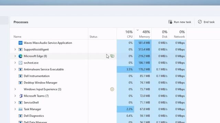Click the 72.0 MB memory value
This screenshot has width=220, height=123.
[145, 96]
